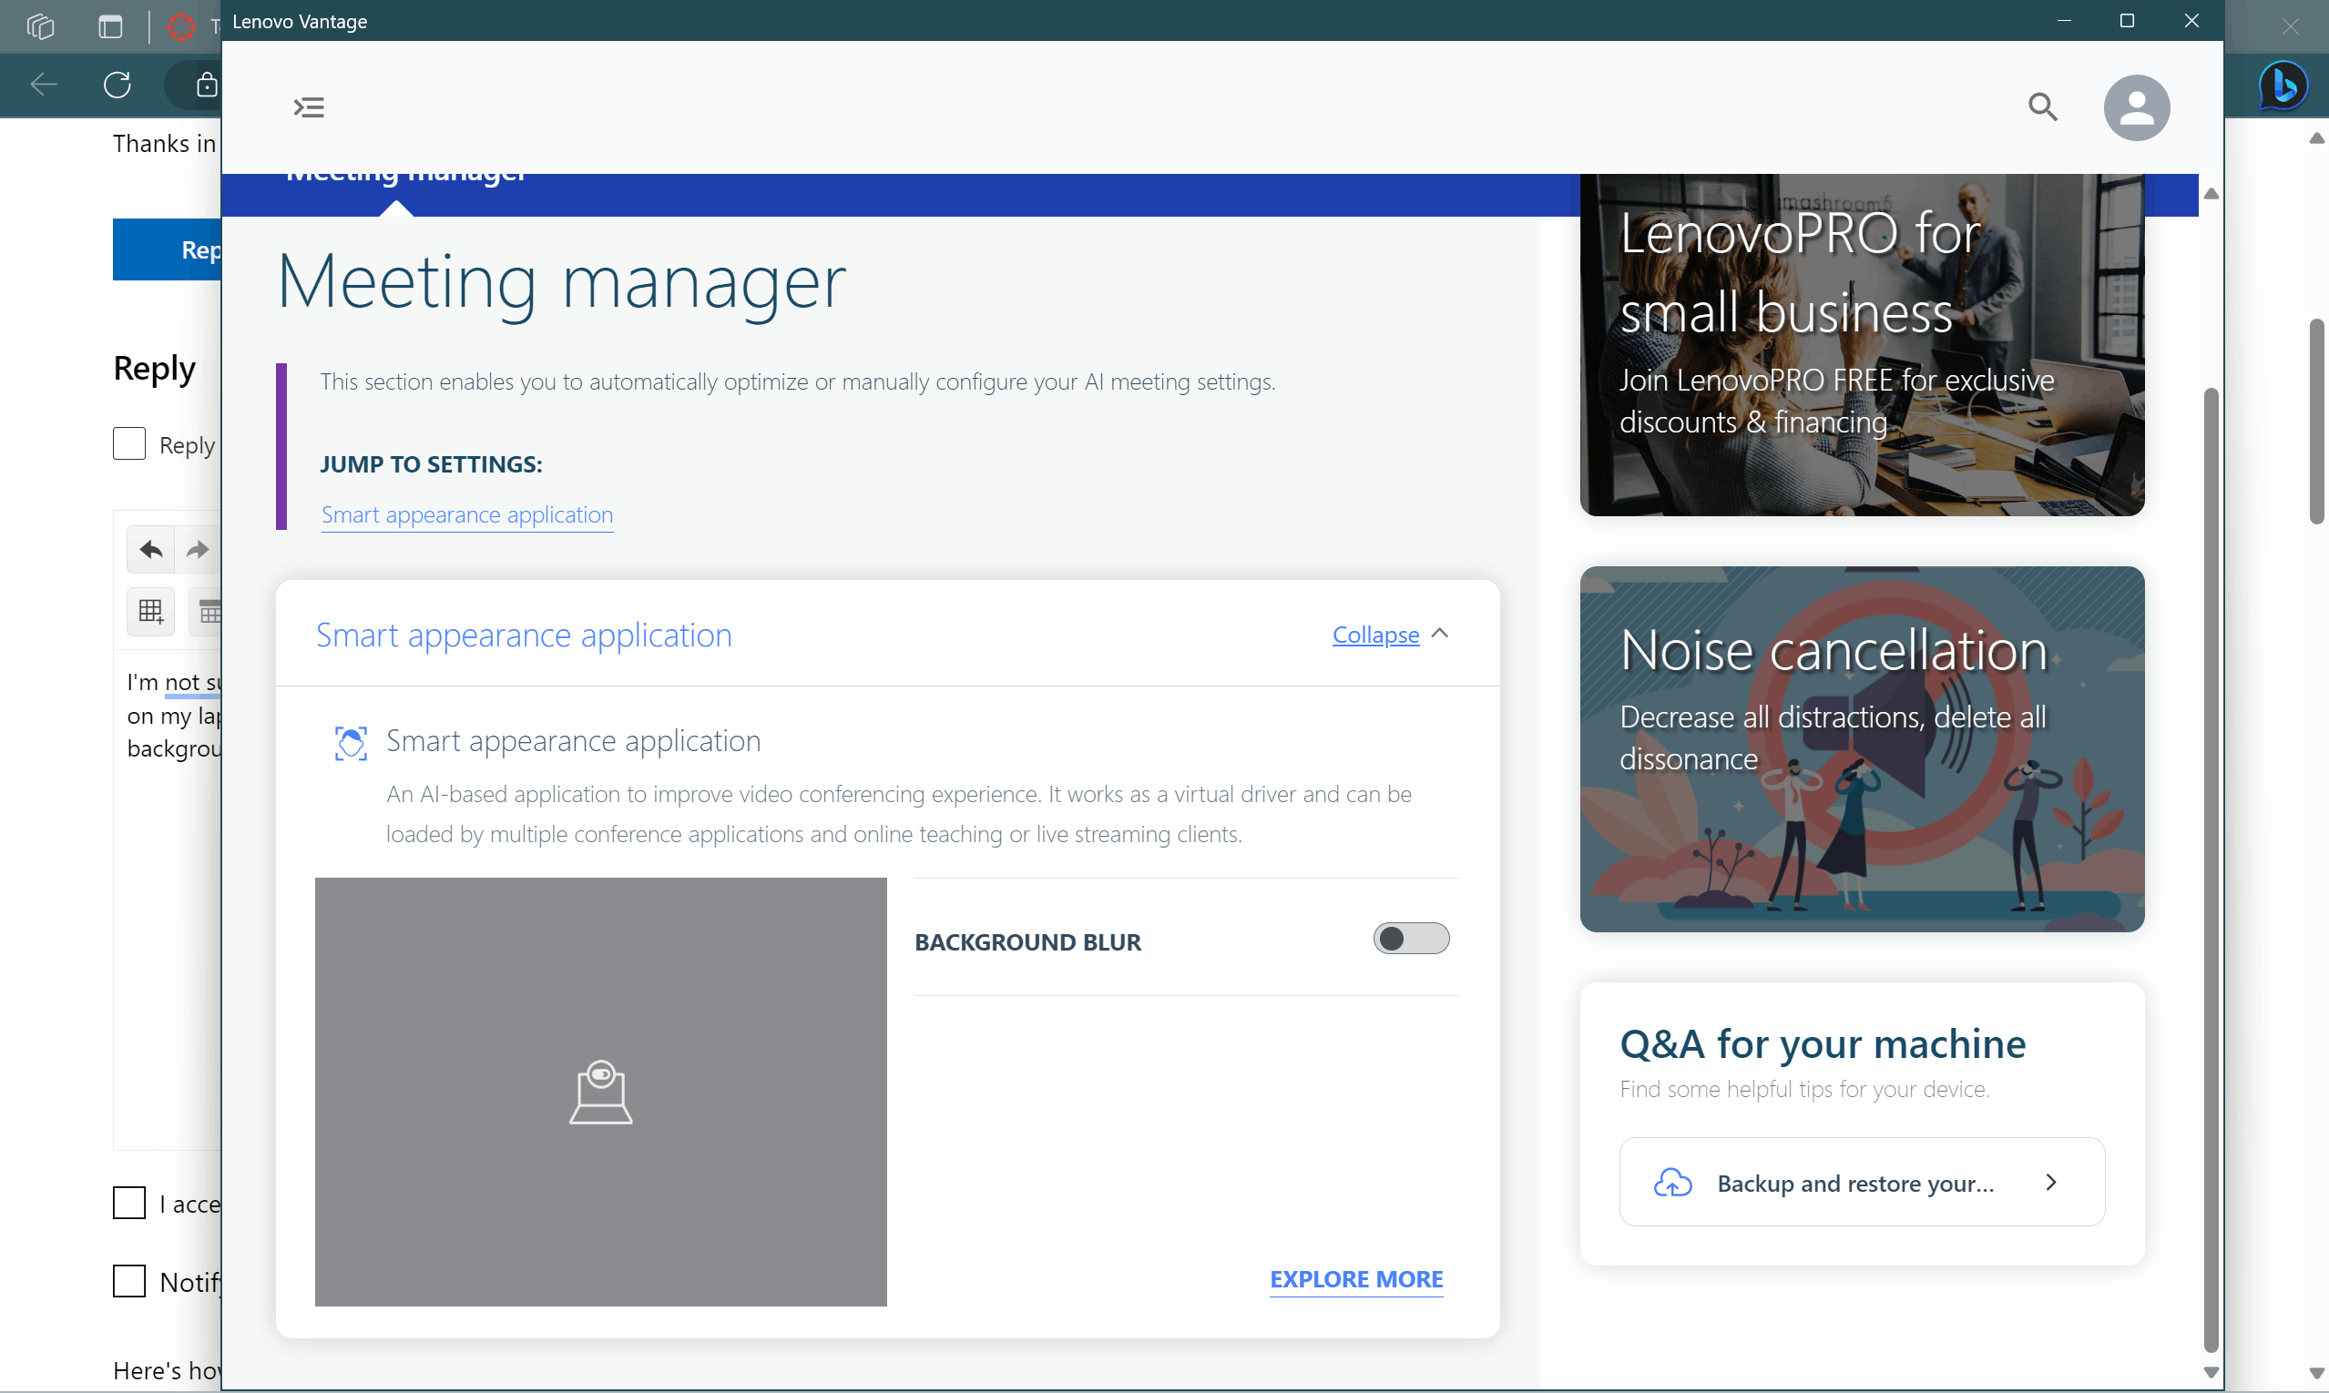The image size is (2329, 1393).
Task: Click the browser refresh icon
Action: pyautogui.click(x=117, y=86)
